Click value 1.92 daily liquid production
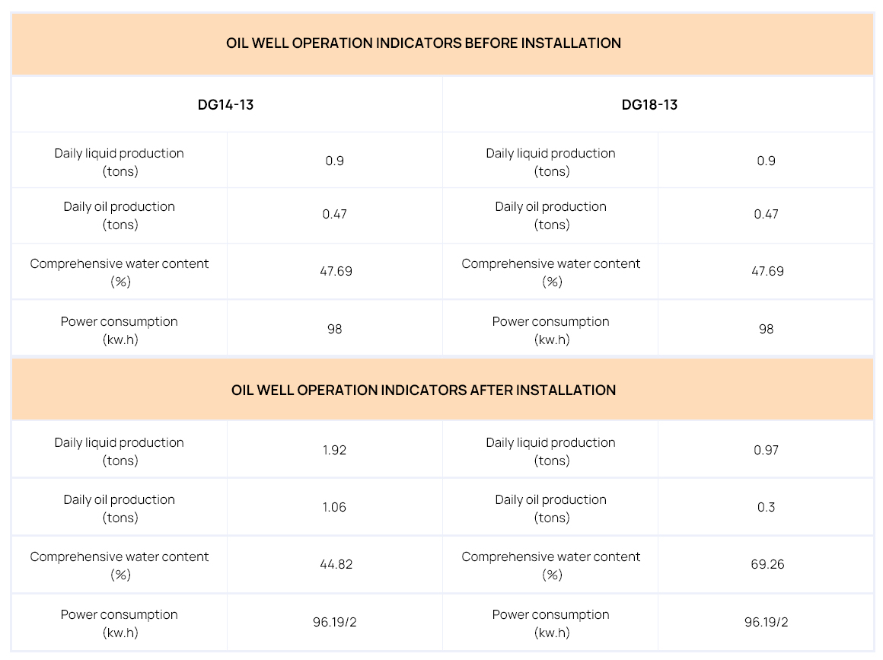This screenshot has width=883, height=660. (x=334, y=450)
